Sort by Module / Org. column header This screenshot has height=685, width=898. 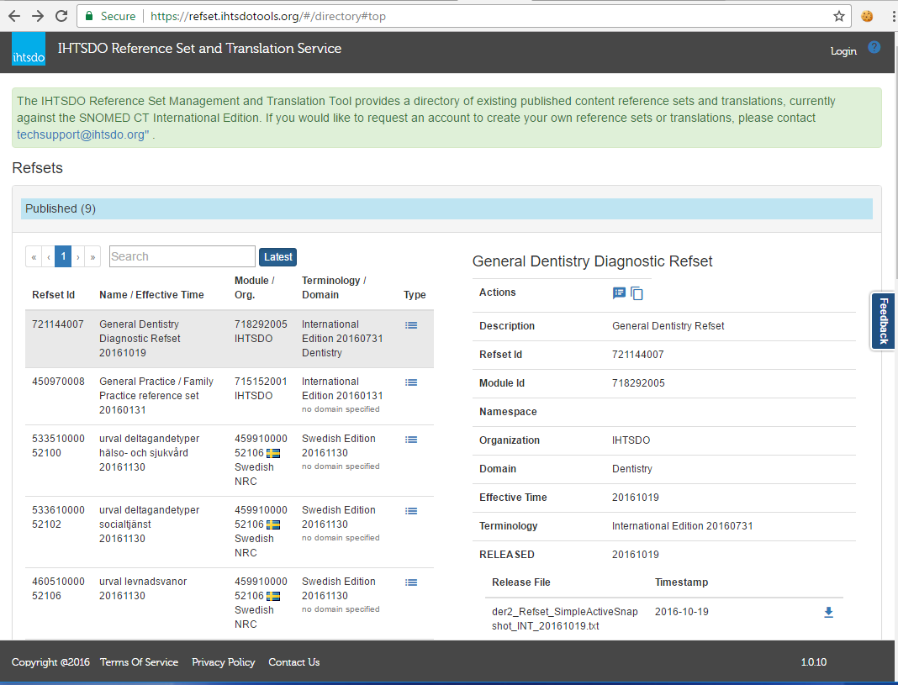[254, 287]
